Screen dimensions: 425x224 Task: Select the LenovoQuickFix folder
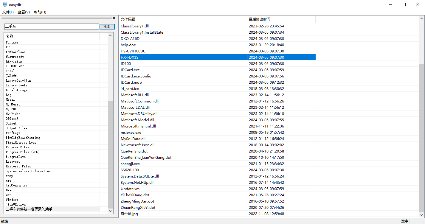click(18, 80)
